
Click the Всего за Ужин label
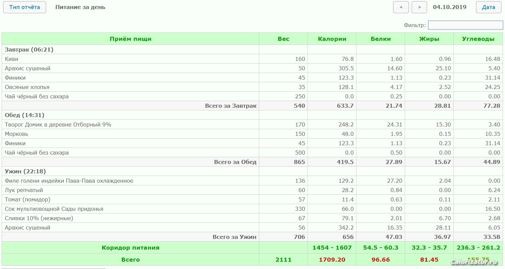(235, 237)
